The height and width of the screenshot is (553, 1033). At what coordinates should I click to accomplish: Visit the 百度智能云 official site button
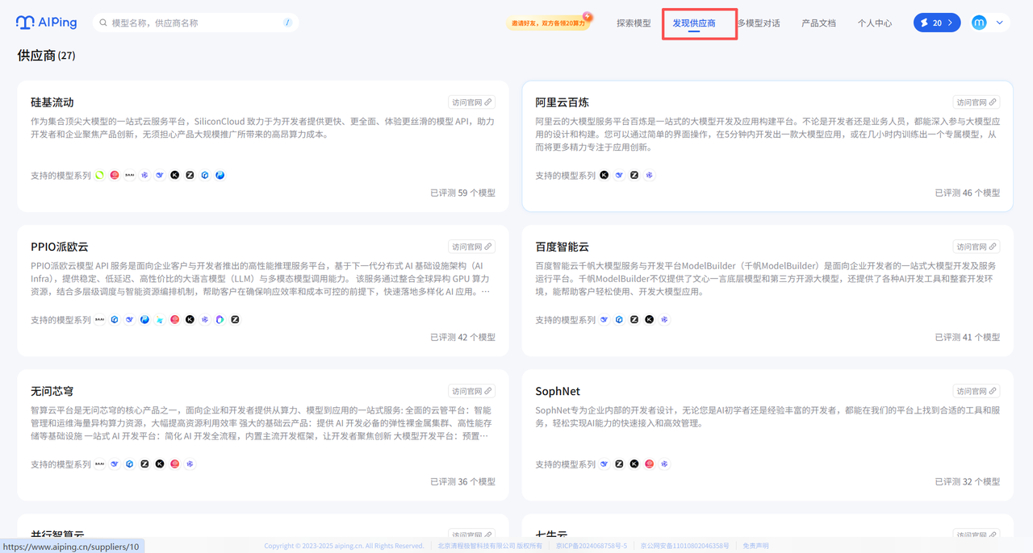(x=977, y=247)
